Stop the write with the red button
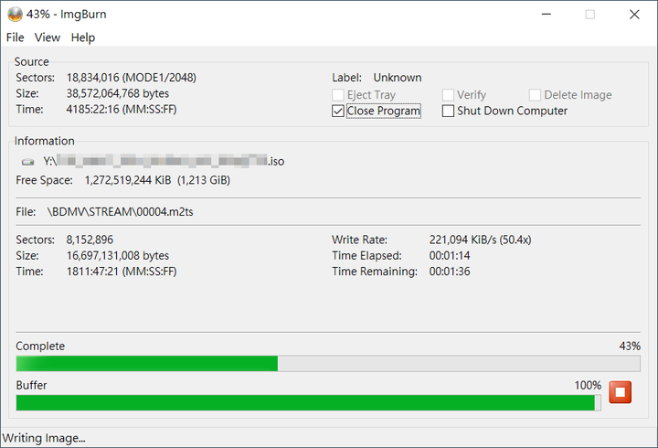This screenshot has height=448, width=658. pos(620,392)
